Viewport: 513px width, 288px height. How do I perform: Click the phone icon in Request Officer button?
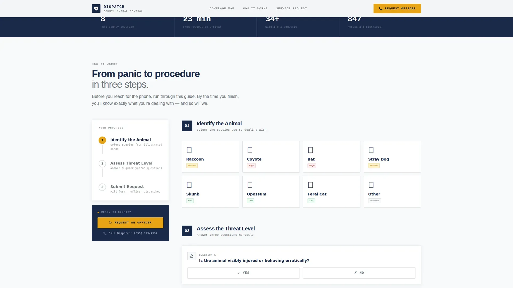(380, 9)
